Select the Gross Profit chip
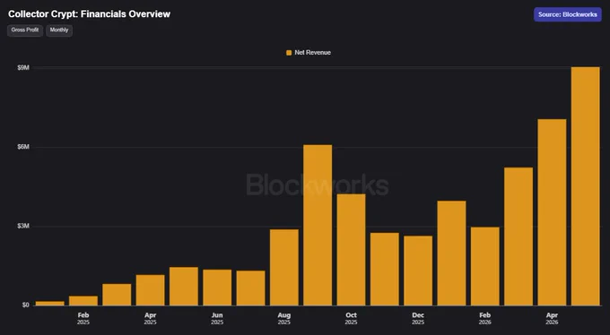This screenshot has height=335, width=610. tap(25, 30)
